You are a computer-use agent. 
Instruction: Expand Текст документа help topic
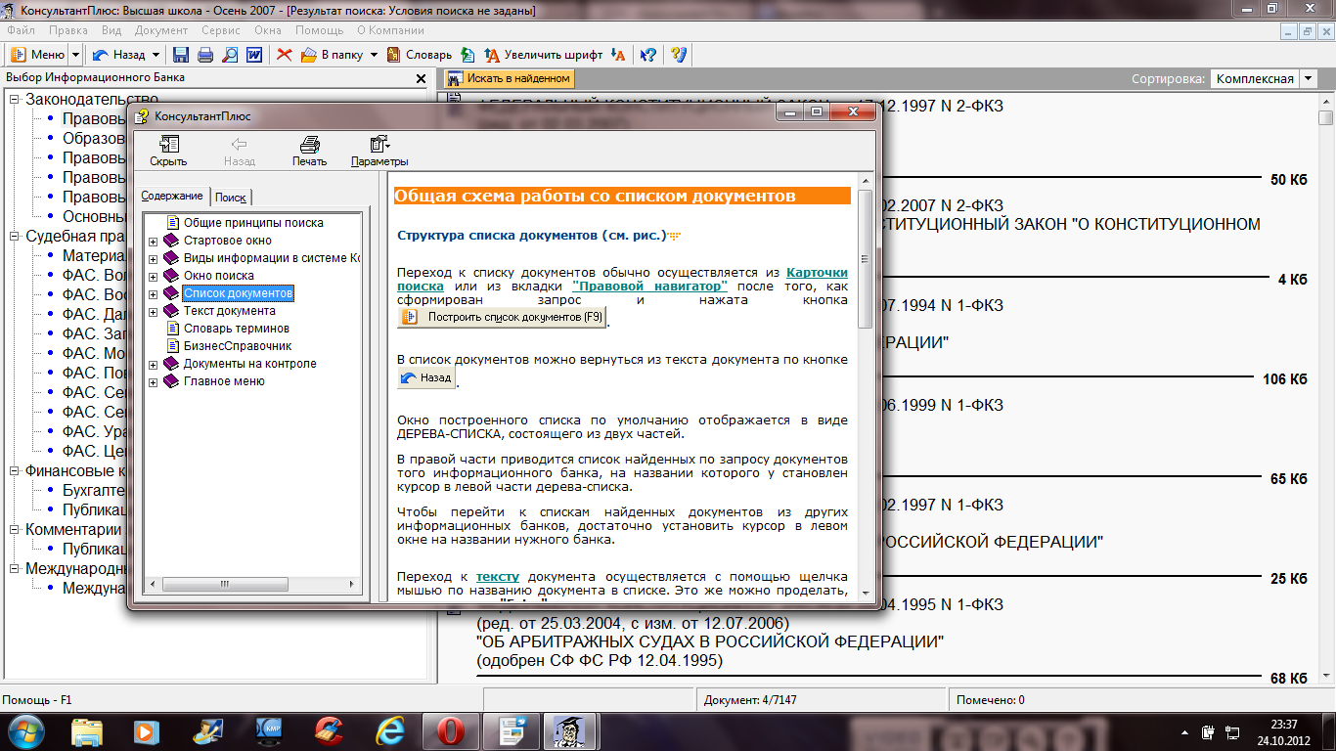pos(153,312)
